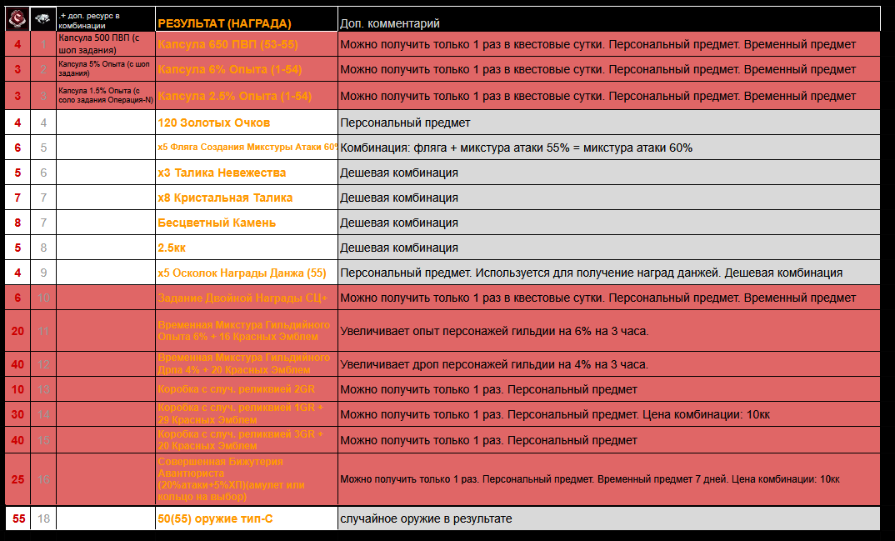Click the 'Коробка с случ. реликвией 2GR' reward
Viewport: 895px width, 541px height.
pyautogui.click(x=237, y=389)
